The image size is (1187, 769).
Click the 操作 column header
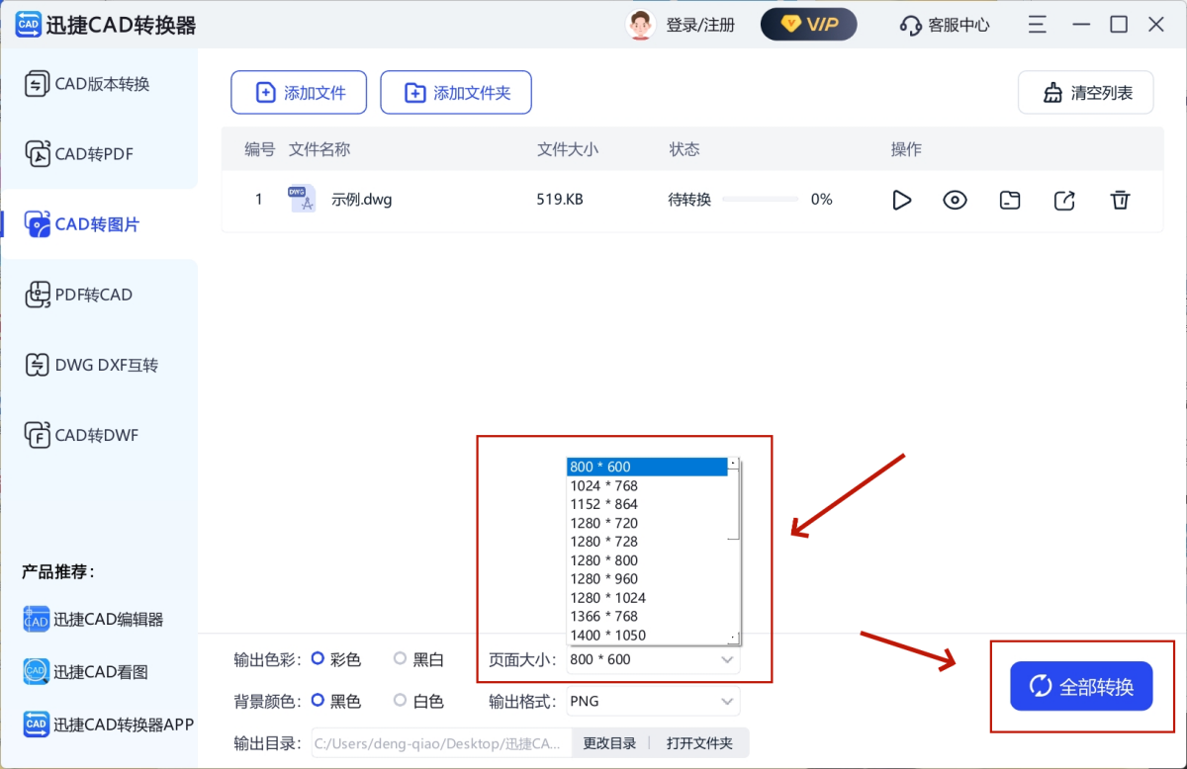point(906,149)
